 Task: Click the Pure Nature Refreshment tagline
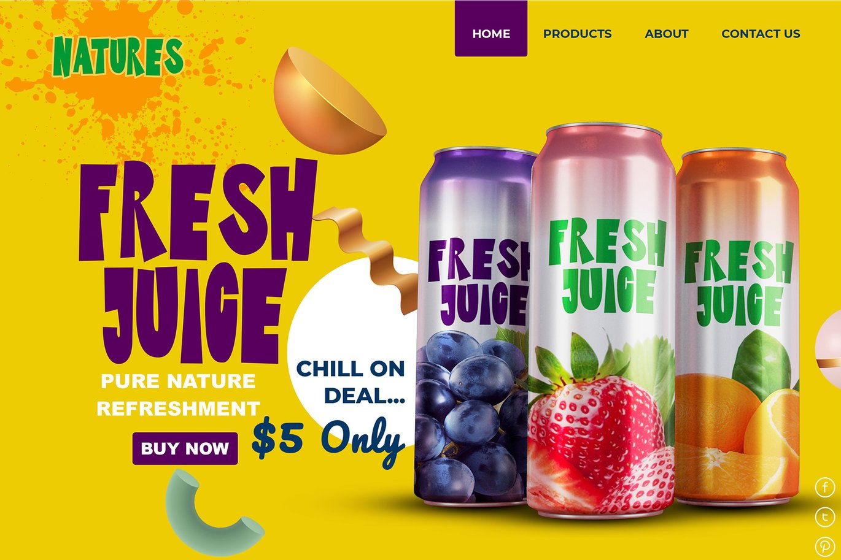pyautogui.click(x=178, y=394)
